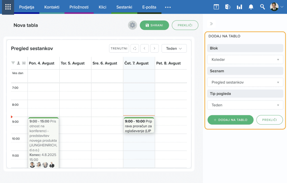Expand the Blok dropdown showing Koledar
The image size is (287, 183).
[x=245, y=60]
